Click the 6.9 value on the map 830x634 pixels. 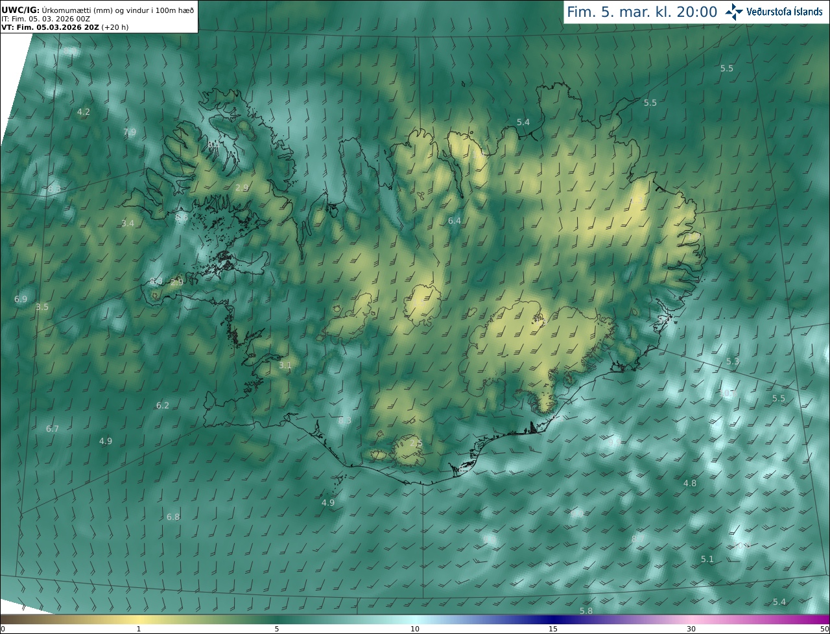(x=21, y=299)
